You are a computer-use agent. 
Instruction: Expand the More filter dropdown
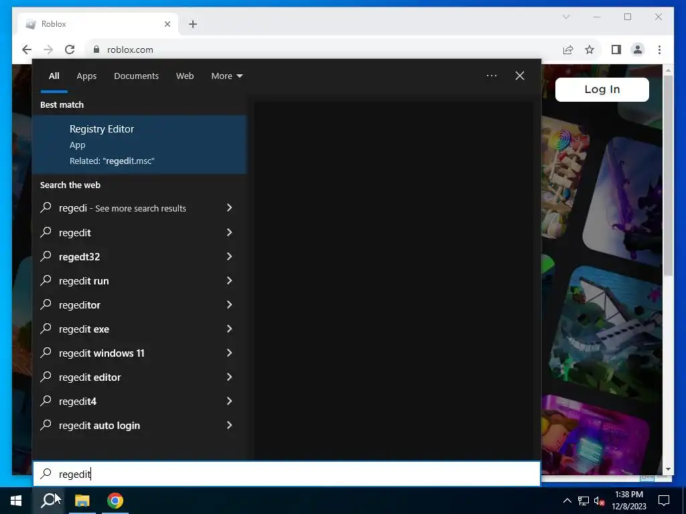pyautogui.click(x=226, y=76)
